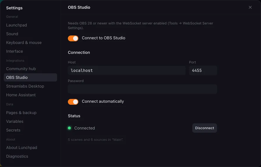Click the Connected status text

84,128
